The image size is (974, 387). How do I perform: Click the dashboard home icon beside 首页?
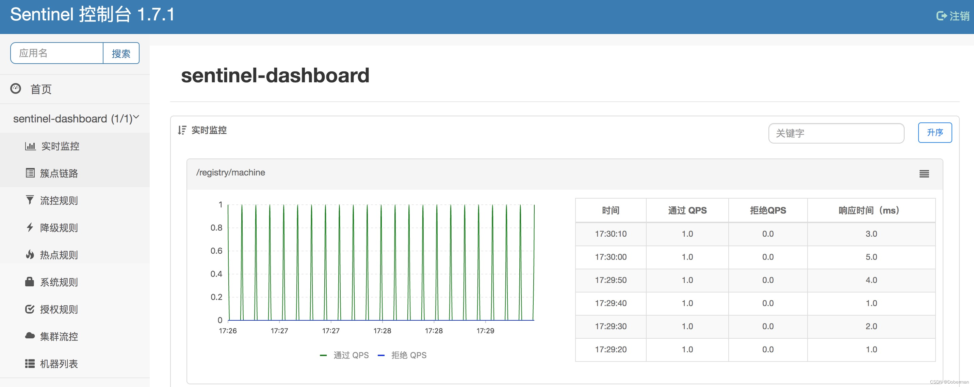pos(16,88)
